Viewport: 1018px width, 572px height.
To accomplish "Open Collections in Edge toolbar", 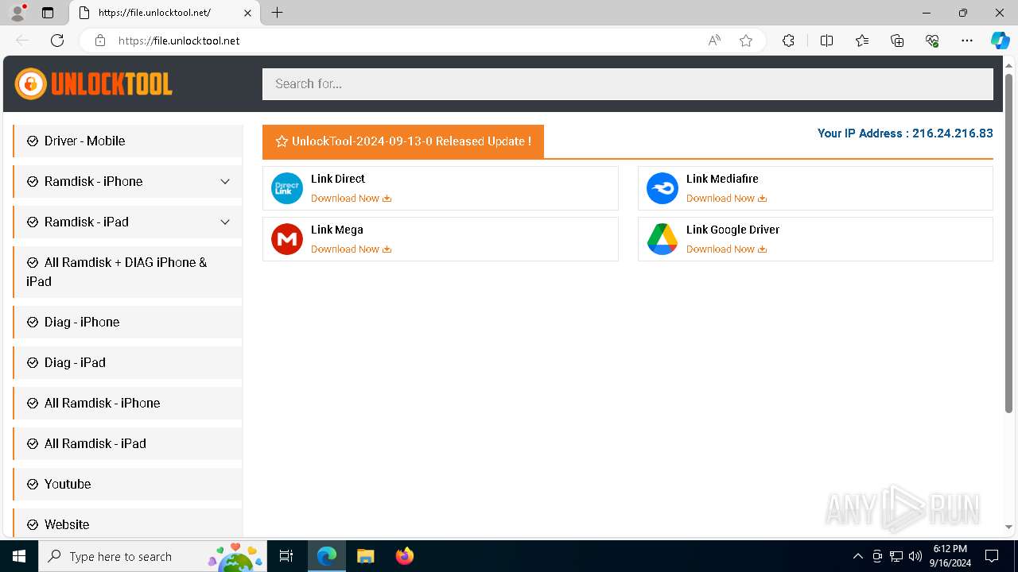I will coord(897,41).
